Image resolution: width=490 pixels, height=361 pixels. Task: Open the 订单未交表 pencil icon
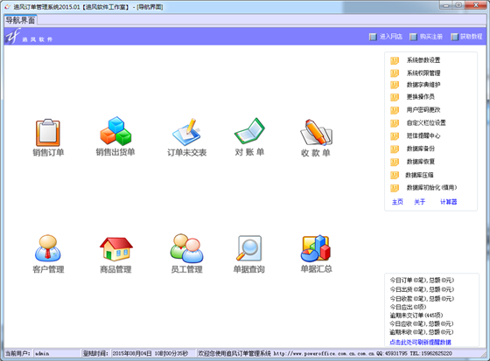186,132
